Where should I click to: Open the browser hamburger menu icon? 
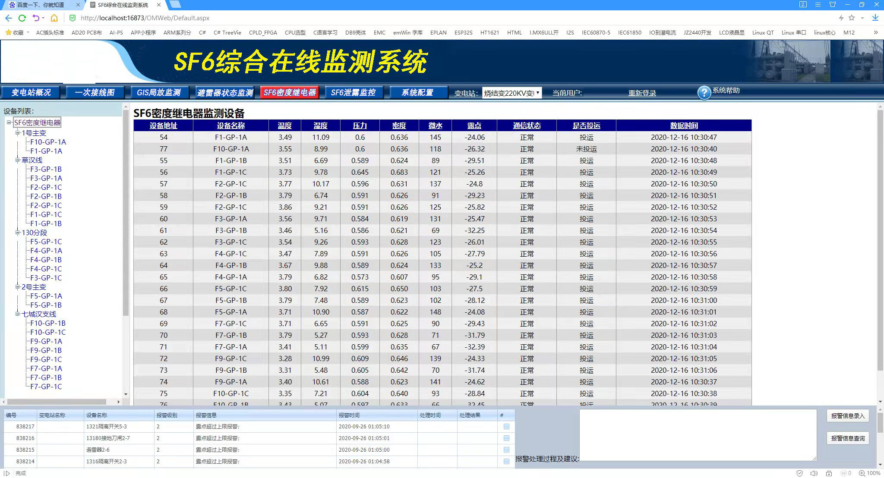tap(818, 4)
